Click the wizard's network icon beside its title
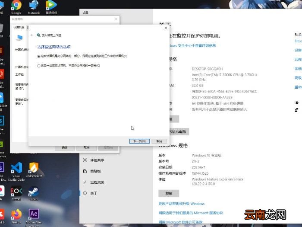This screenshot has width=302, height=227. click(39, 35)
